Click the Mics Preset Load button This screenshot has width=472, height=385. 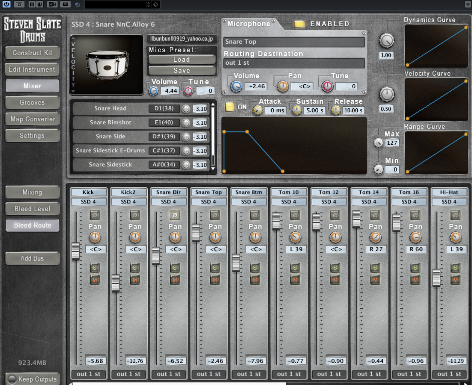point(182,59)
